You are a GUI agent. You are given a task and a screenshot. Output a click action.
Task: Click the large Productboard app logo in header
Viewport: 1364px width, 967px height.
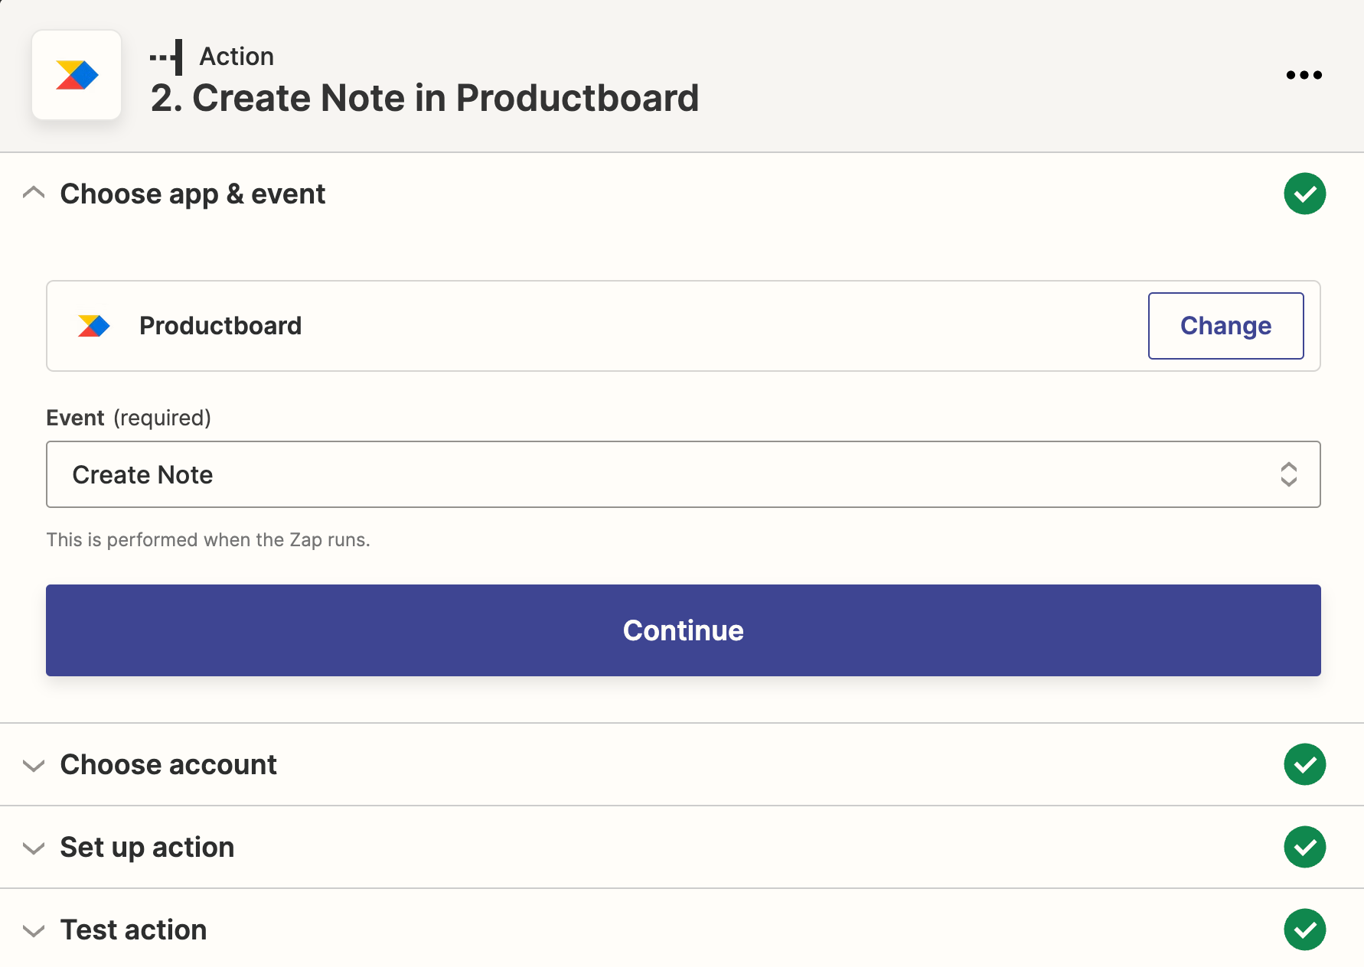(77, 75)
